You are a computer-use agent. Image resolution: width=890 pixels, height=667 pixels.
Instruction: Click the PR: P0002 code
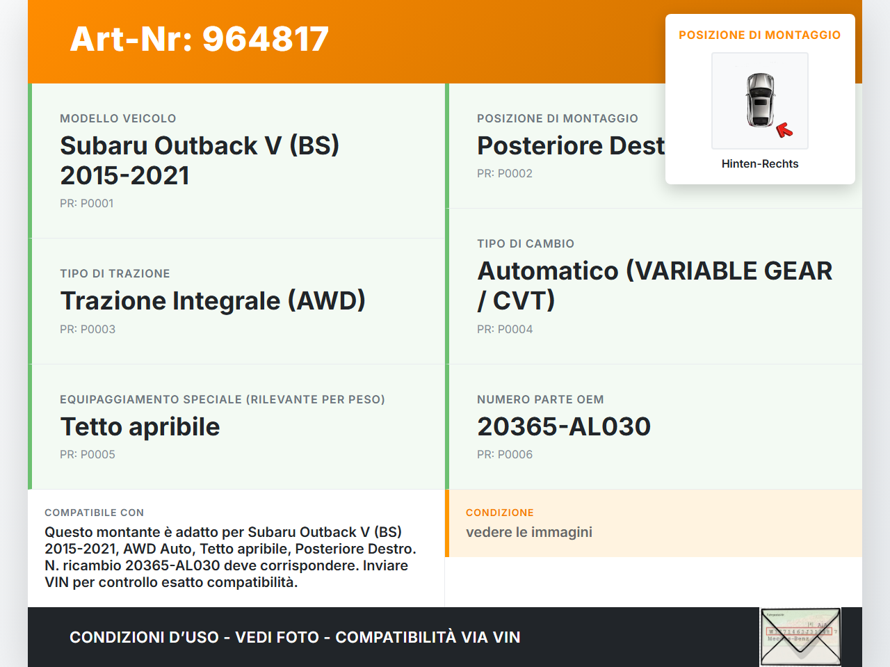[x=505, y=174]
